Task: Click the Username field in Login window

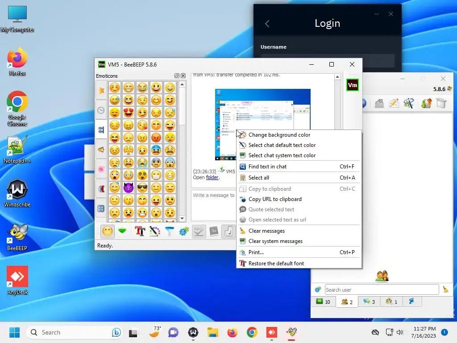Action: coord(328,61)
